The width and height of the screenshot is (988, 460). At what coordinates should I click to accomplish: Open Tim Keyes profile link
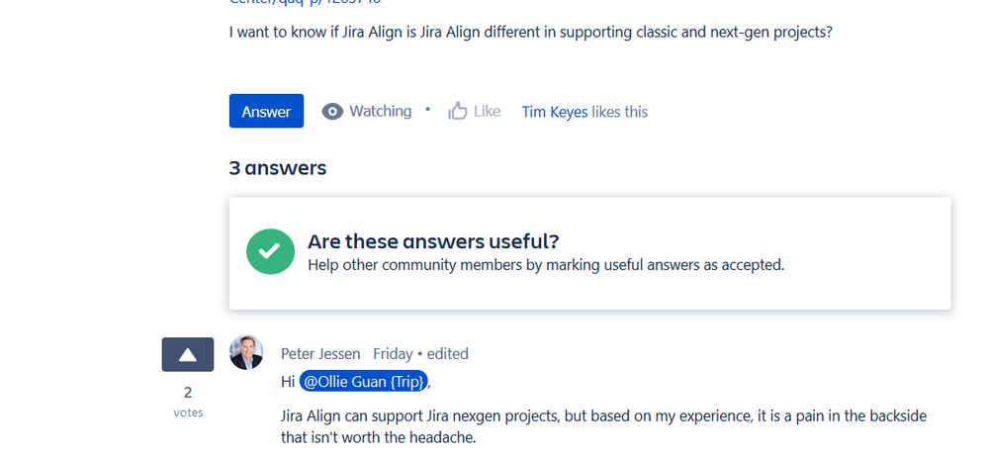tap(555, 112)
